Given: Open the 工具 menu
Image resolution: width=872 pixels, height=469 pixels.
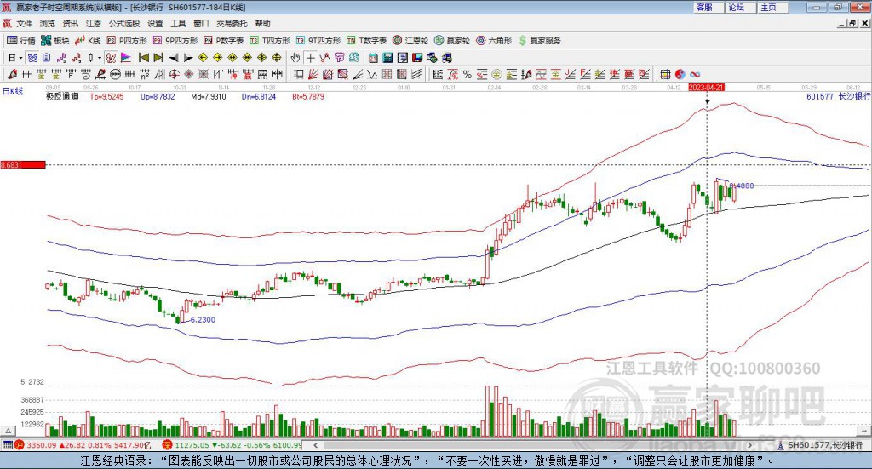Looking at the screenshot, I should pos(178,23).
